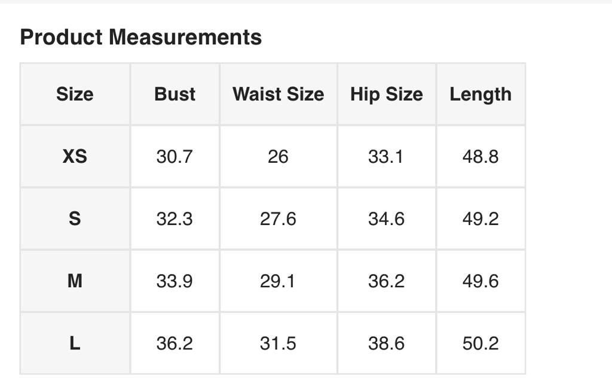
Task: Select the Length column header
Action: click(481, 94)
